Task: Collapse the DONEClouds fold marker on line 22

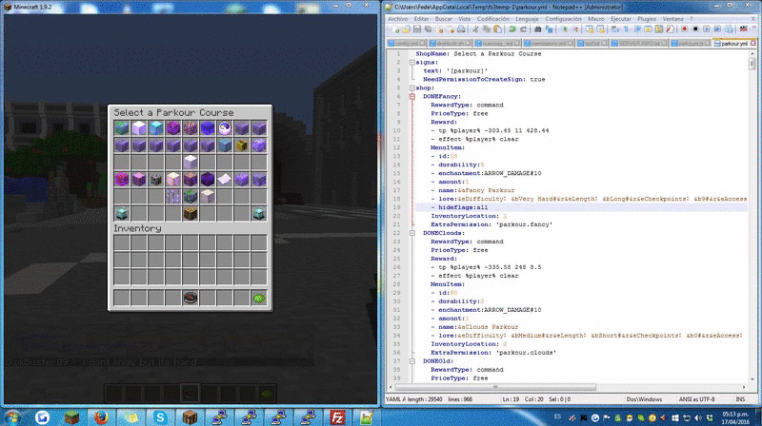Action: pyautogui.click(x=412, y=233)
